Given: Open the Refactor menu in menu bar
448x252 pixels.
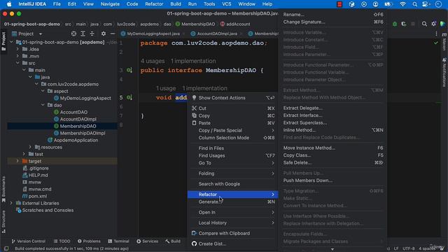Looking at the screenshot, I should click(154, 4).
